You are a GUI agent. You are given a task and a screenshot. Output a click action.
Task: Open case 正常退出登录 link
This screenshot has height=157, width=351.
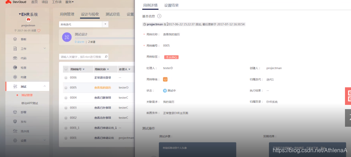(102, 77)
